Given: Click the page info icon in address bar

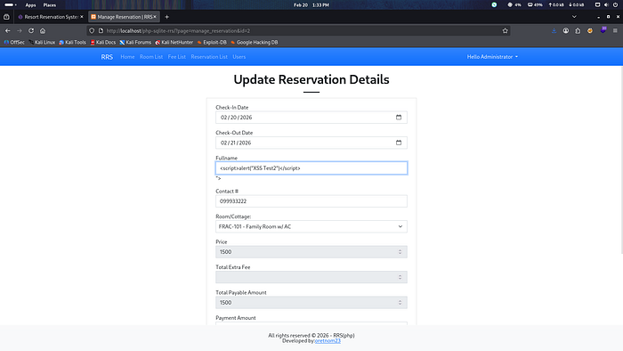Looking at the screenshot, I should pyautogui.click(x=101, y=30).
